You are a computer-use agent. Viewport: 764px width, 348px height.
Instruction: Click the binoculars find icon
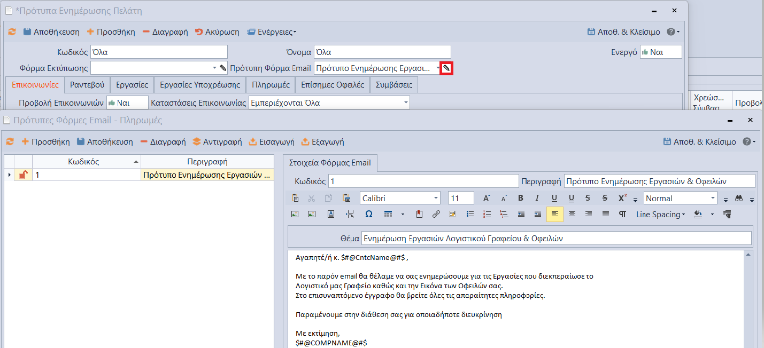[x=739, y=198]
